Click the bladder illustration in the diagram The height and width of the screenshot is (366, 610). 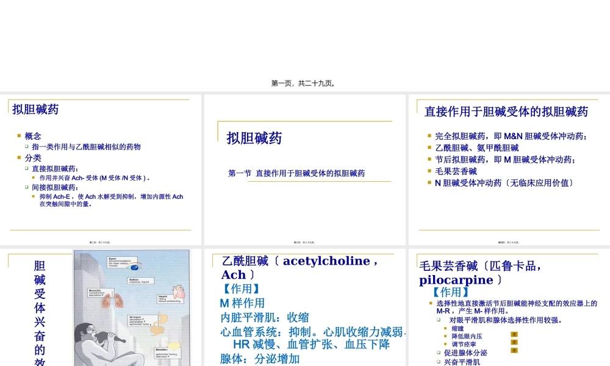(x=174, y=344)
